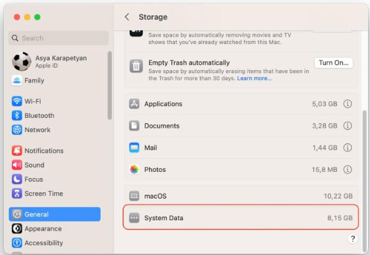The image size is (370, 255).
Task: Click the green zoom window button
Action: 37,17
